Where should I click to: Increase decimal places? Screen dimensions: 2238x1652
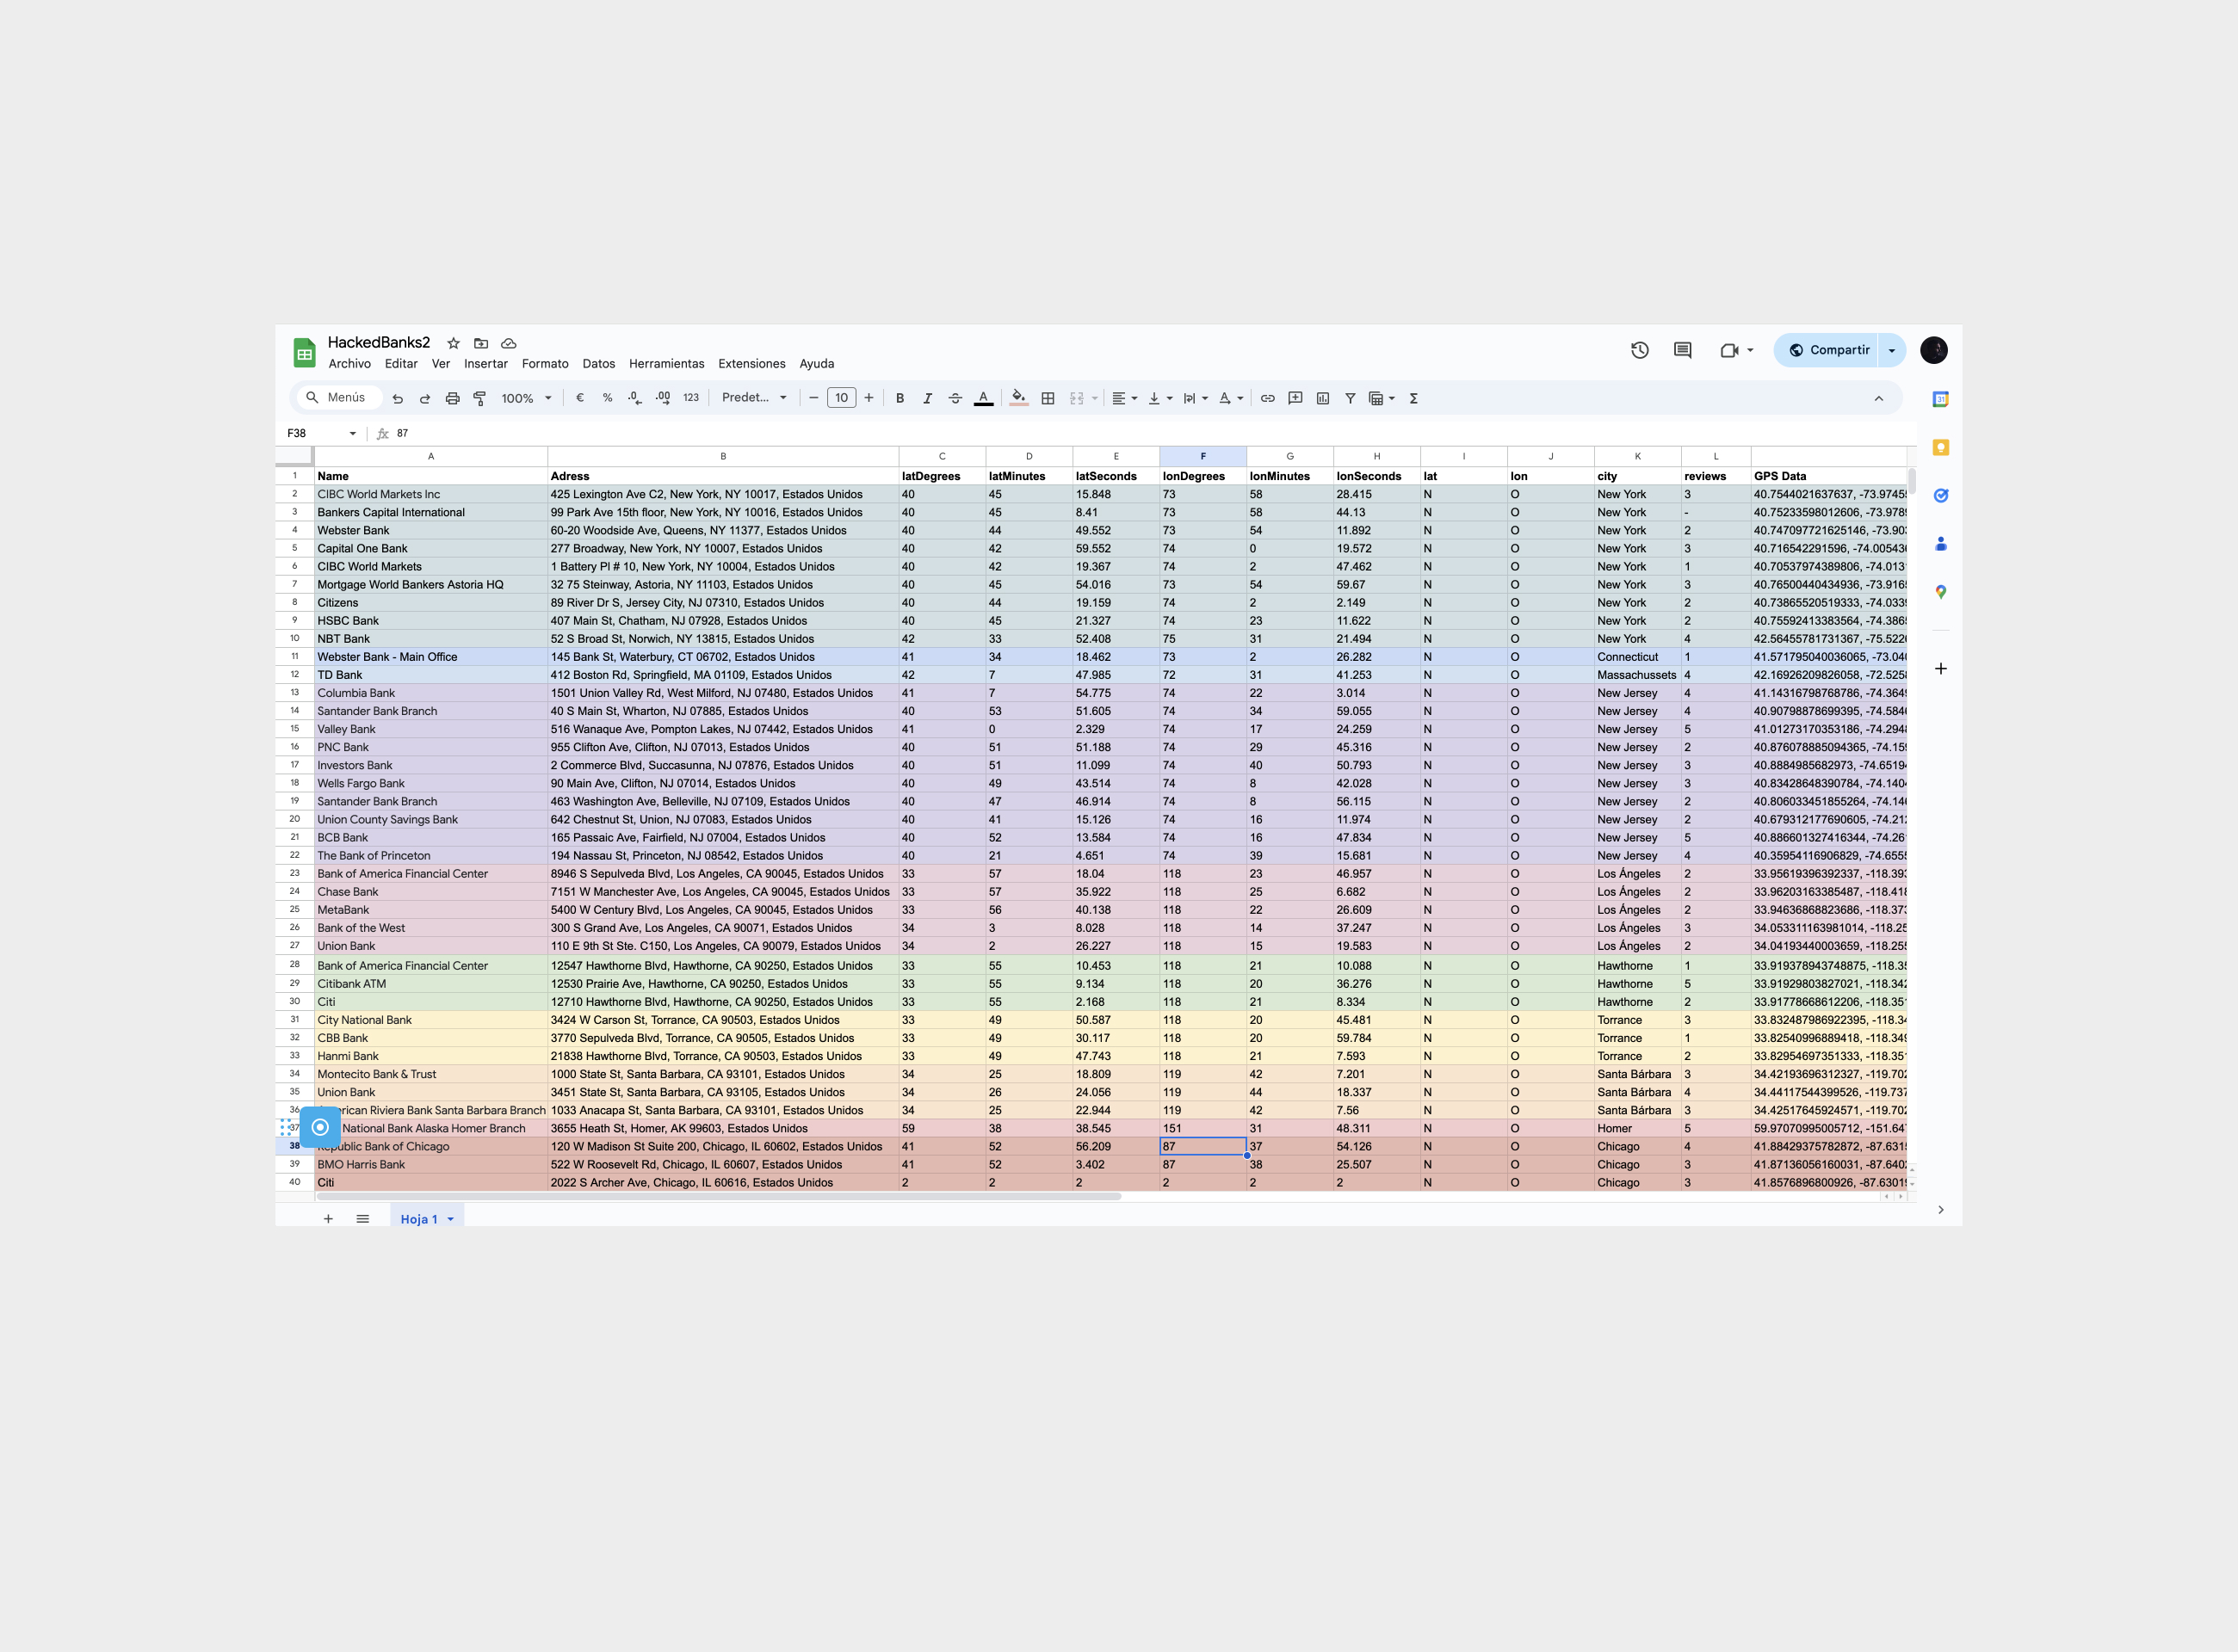662,398
